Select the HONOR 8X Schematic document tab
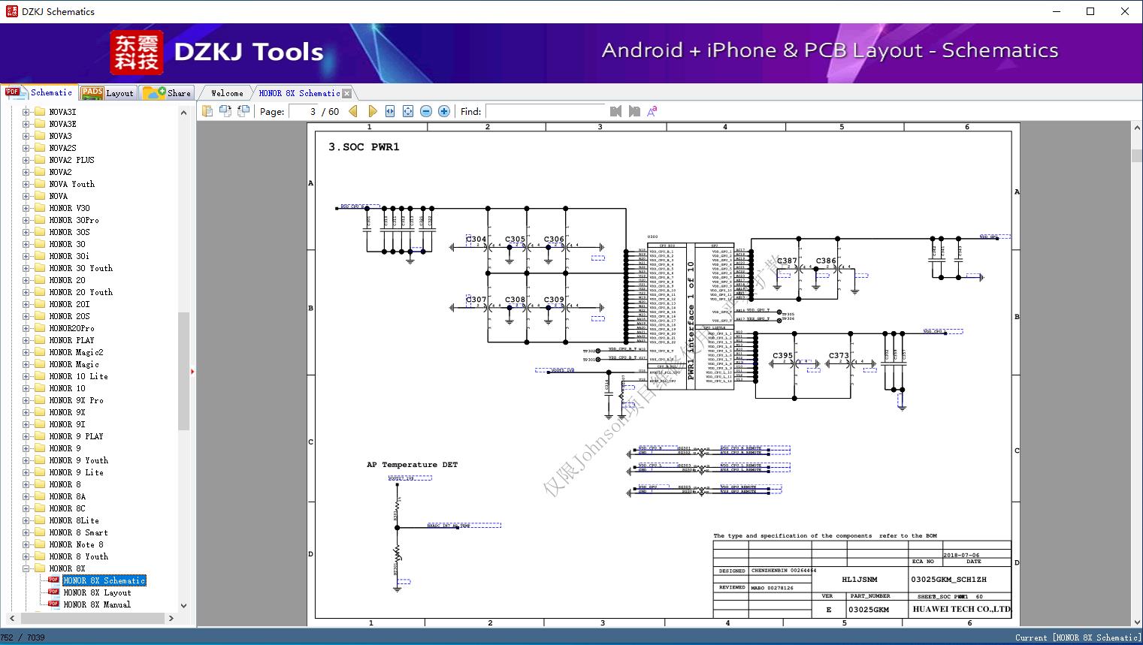1143x645 pixels. coord(299,93)
